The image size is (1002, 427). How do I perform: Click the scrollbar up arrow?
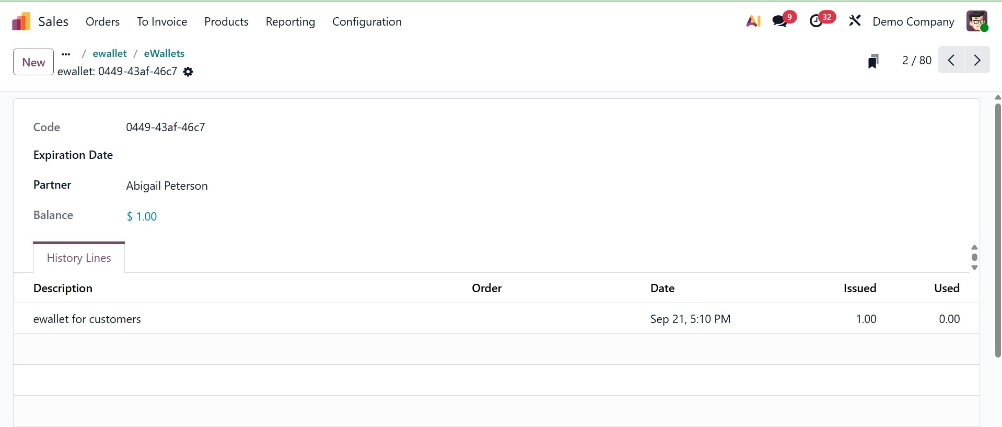(997, 97)
